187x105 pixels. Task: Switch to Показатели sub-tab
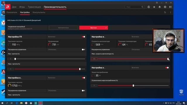point(12,12)
